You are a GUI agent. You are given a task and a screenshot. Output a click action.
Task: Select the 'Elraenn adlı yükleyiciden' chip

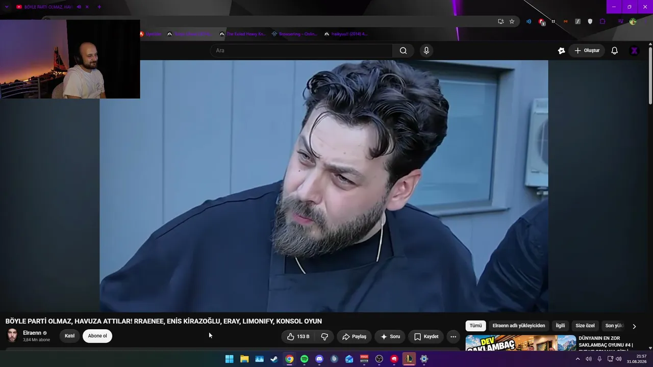pyautogui.click(x=519, y=326)
